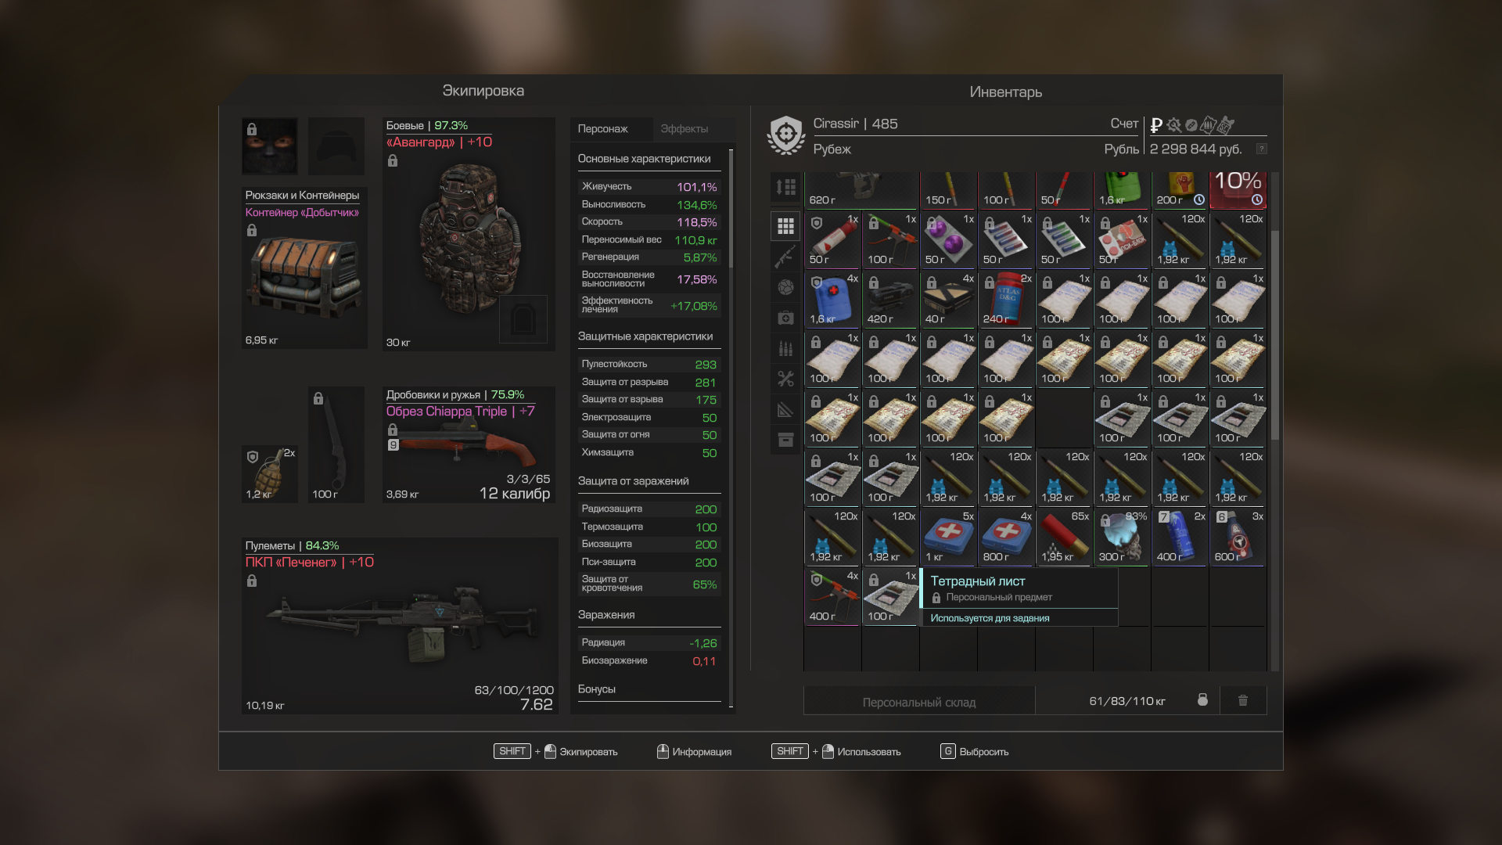Image resolution: width=1502 pixels, height=845 pixels.
Task: Select the first aid kit stack 5x
Action: point(949,538)
